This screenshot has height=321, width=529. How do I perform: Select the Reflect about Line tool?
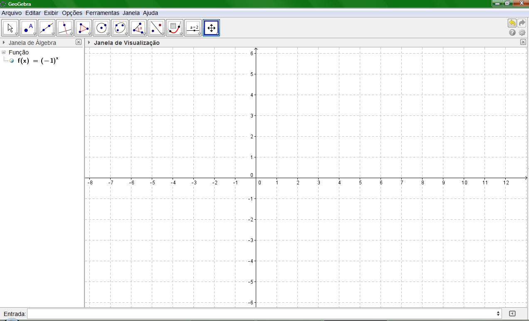click(156, 28)
